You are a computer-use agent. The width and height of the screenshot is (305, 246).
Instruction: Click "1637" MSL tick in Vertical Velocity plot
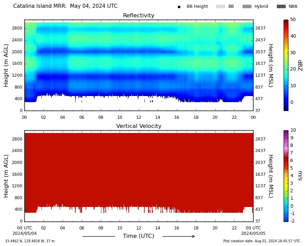coord(260,174)
